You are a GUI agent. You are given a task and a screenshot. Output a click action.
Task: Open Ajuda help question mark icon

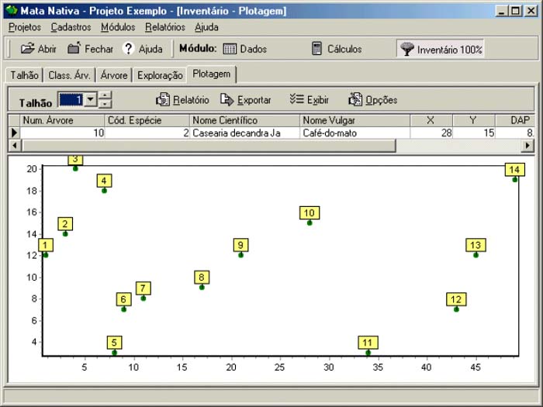point(129,49)
